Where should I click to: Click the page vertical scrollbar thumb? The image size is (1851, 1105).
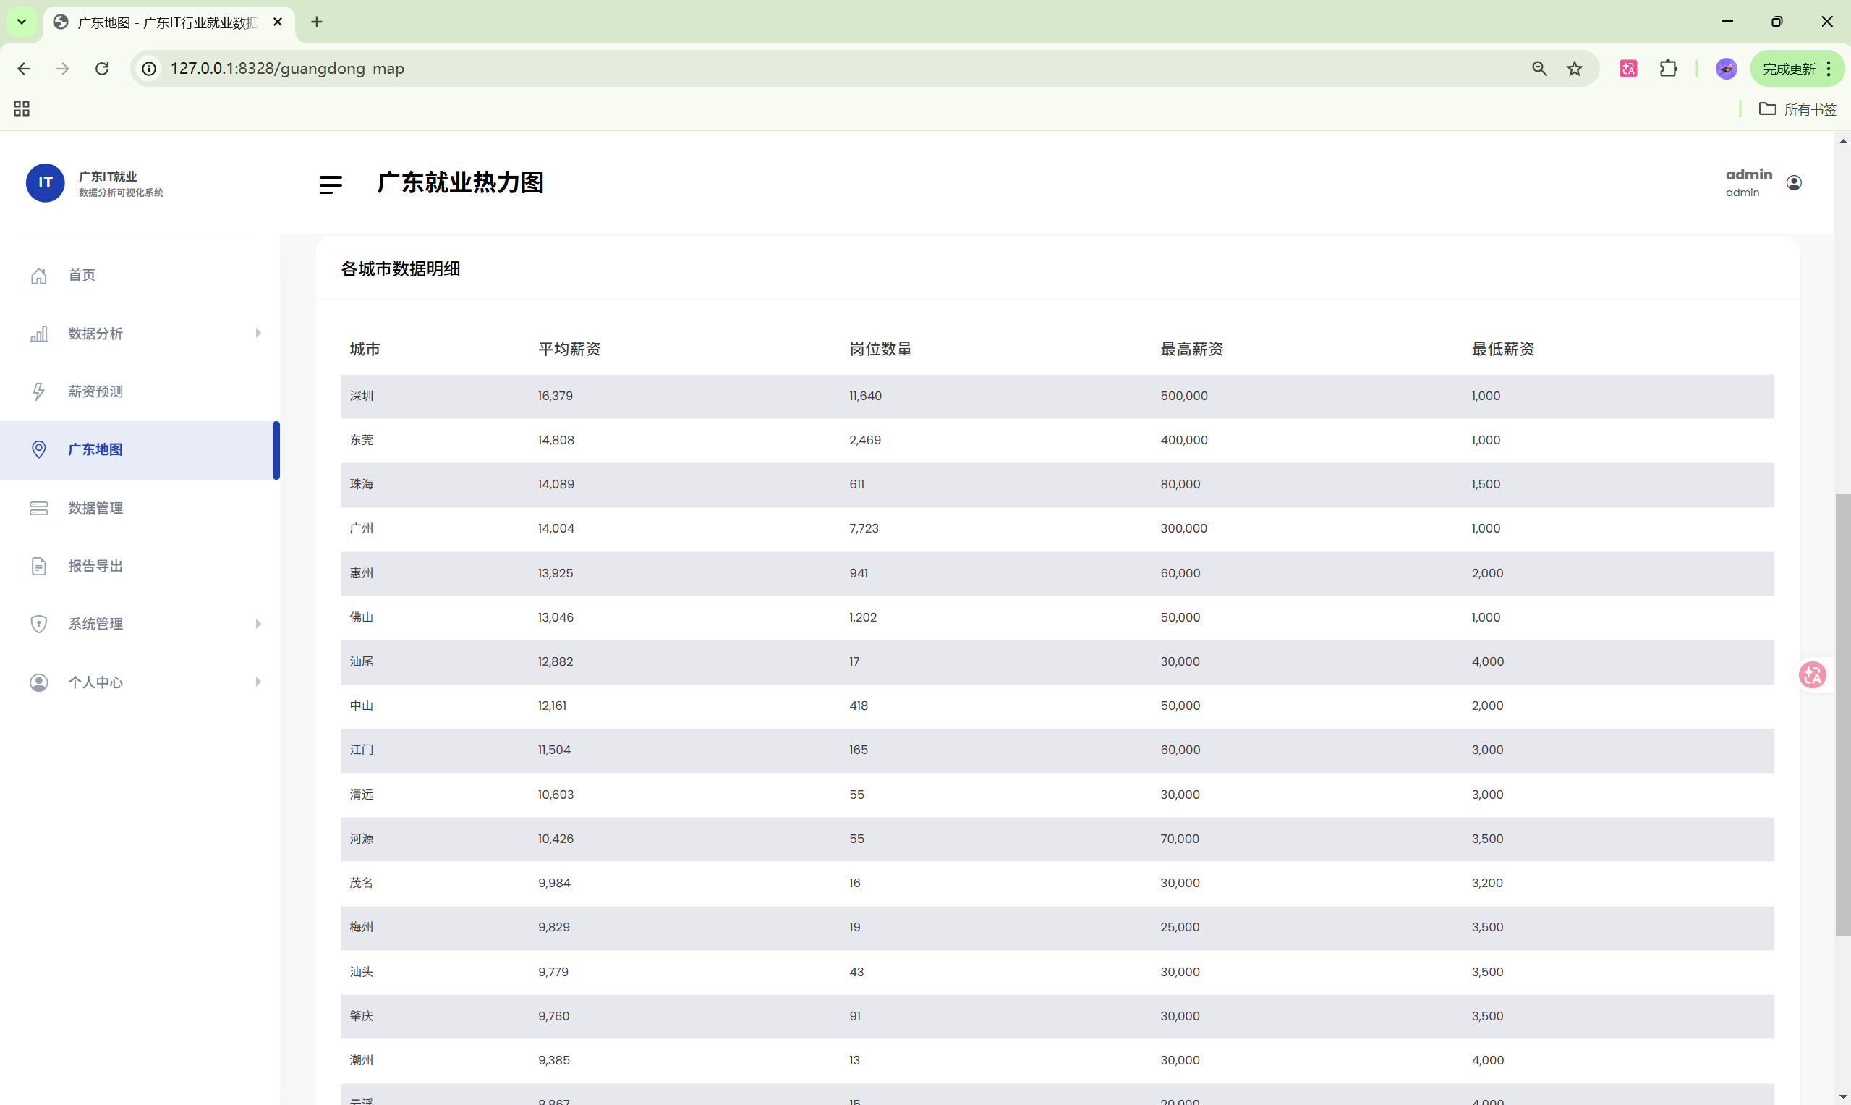click(x=1842, y=715)
